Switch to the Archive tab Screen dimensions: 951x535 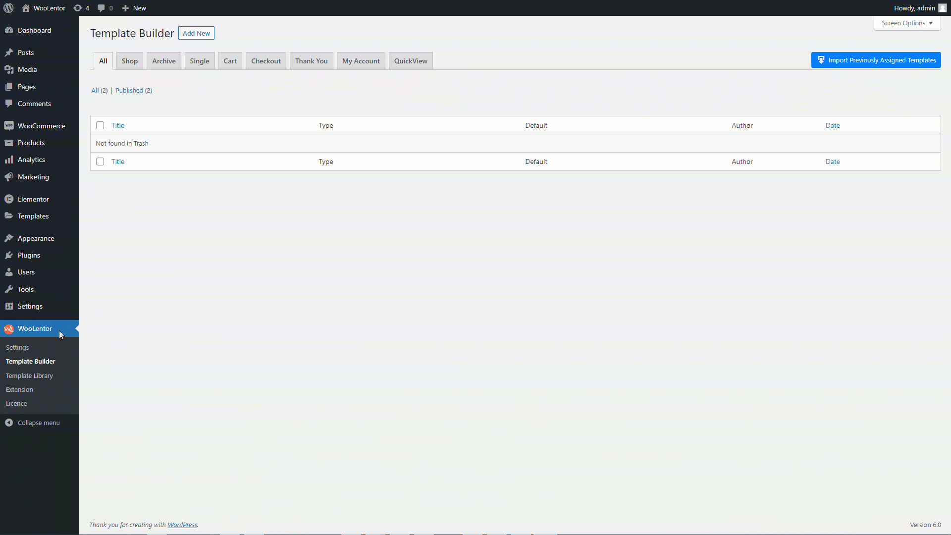(164, 61)
